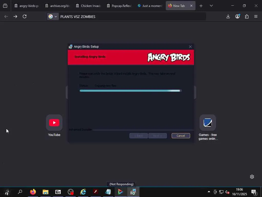Open the new tab personalize gear icon

click(252, 177)
